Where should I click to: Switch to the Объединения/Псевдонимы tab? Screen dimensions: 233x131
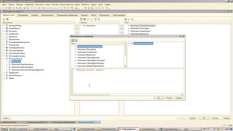[x=67, y=15]
